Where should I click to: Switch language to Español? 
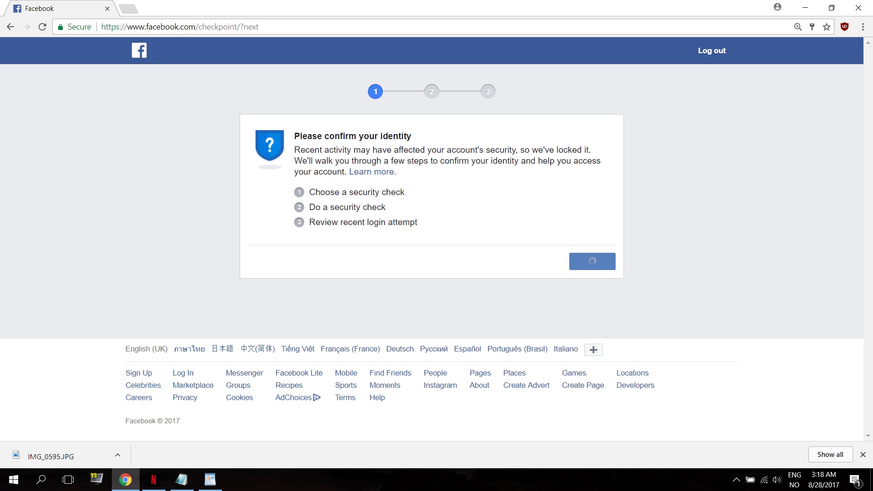(x=467, y=349)
